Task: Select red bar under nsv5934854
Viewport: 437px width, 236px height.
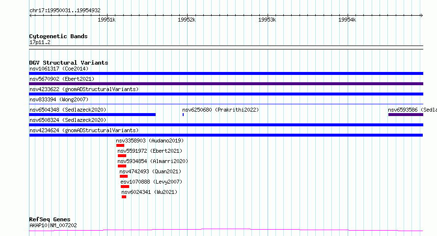Action: coord(122,166)
